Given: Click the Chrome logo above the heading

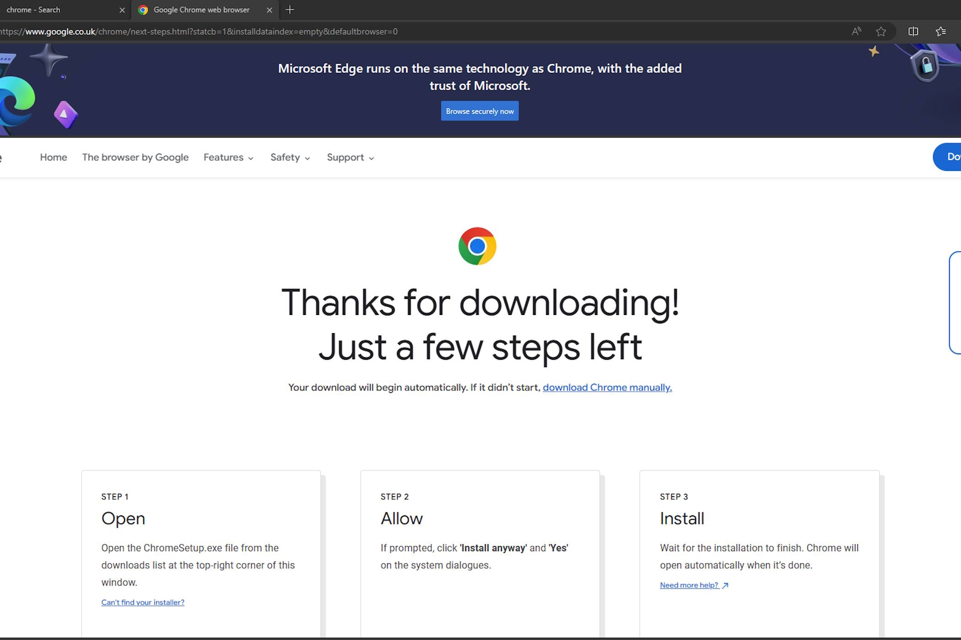Looking at the screenshot, I should (477, 246).
